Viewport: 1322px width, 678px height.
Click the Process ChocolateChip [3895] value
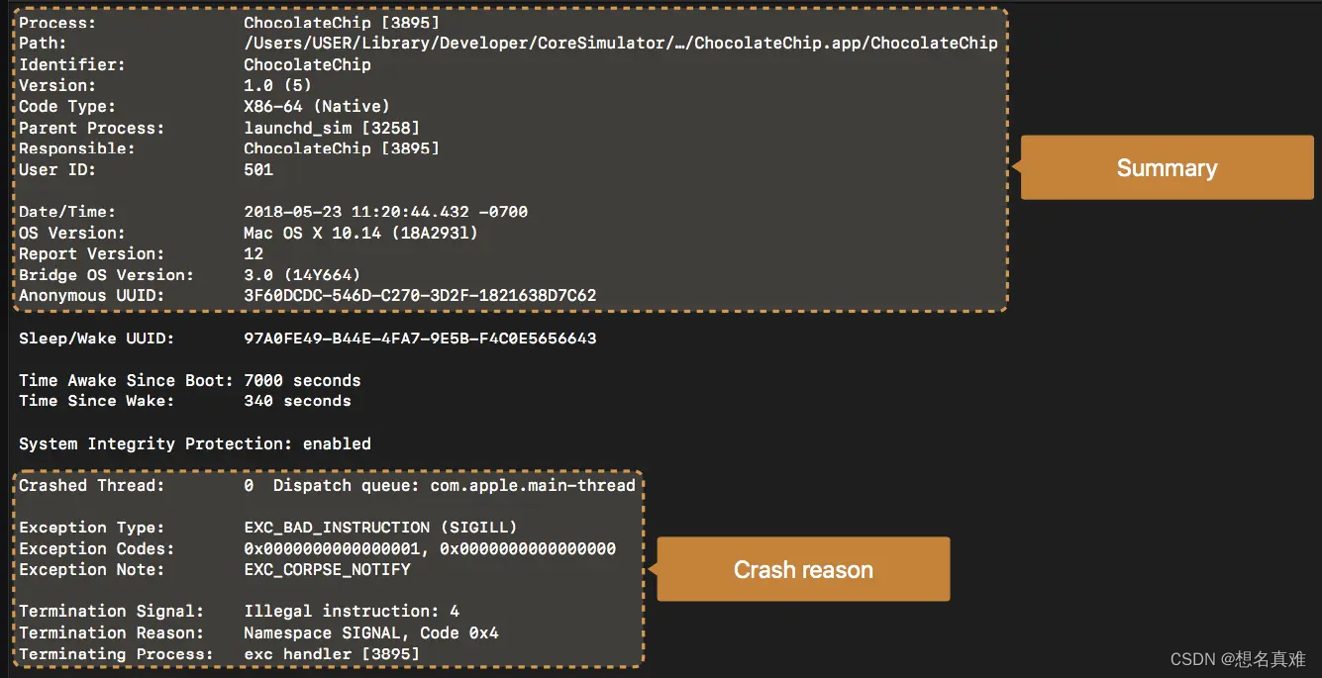[x=342, y=22]
